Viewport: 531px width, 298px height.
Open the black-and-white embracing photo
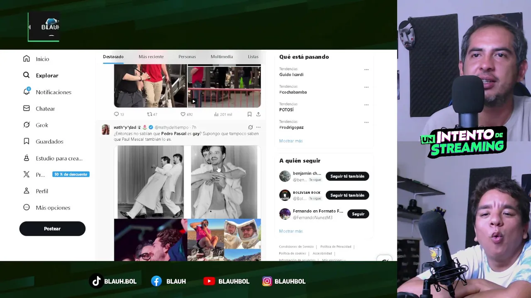click(x=224, y=182)
